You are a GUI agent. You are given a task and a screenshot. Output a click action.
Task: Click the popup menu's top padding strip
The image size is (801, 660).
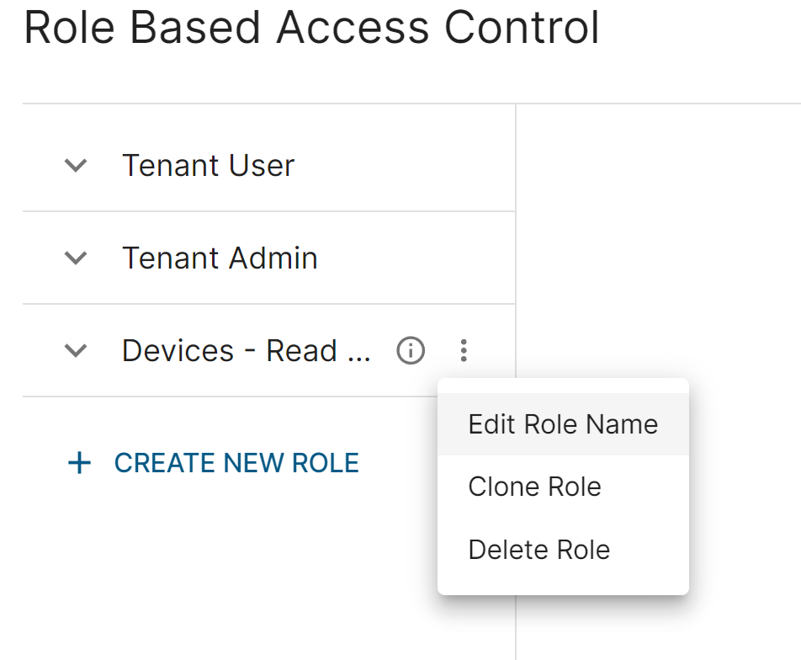(x=563, y=386)
